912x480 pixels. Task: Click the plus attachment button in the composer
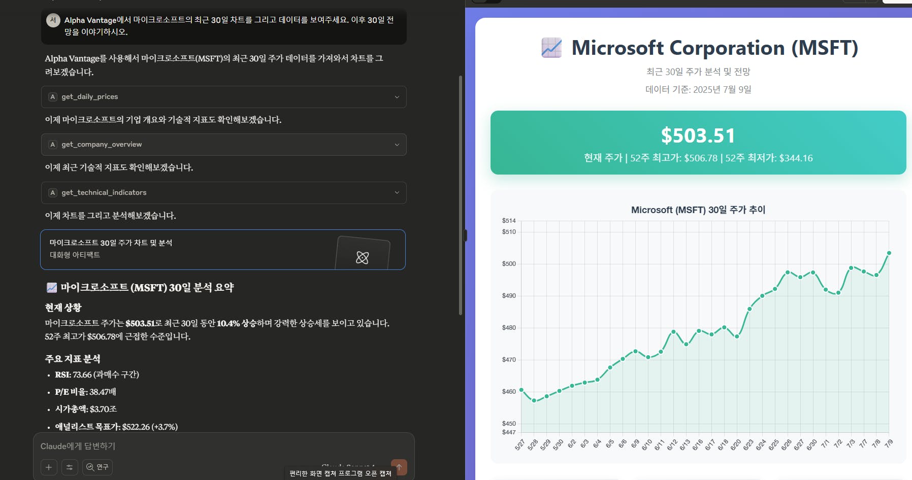49,467
